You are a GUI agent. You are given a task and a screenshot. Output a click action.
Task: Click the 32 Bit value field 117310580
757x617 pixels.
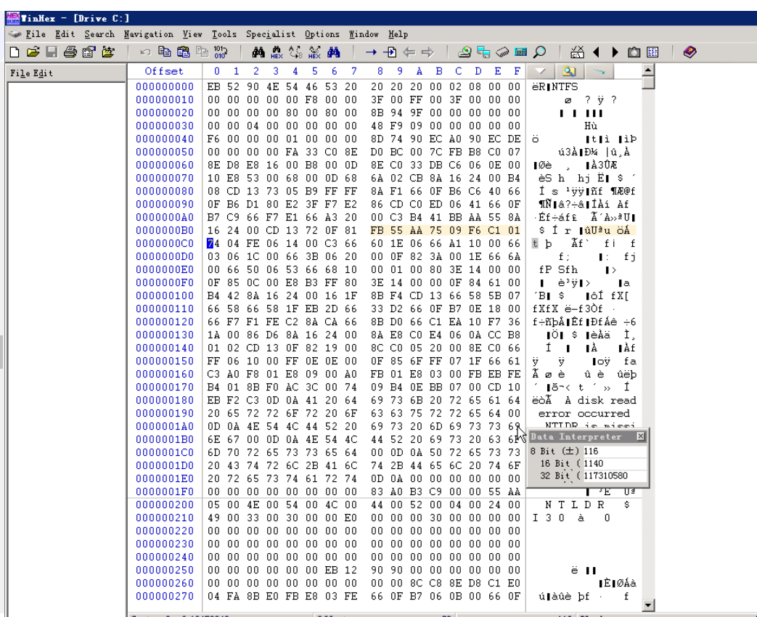[x=615, y=475]
